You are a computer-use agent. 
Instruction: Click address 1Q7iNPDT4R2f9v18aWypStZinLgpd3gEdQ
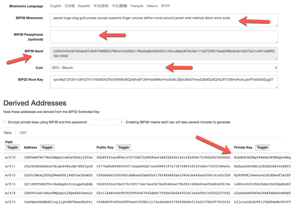(x=58, y=184)
